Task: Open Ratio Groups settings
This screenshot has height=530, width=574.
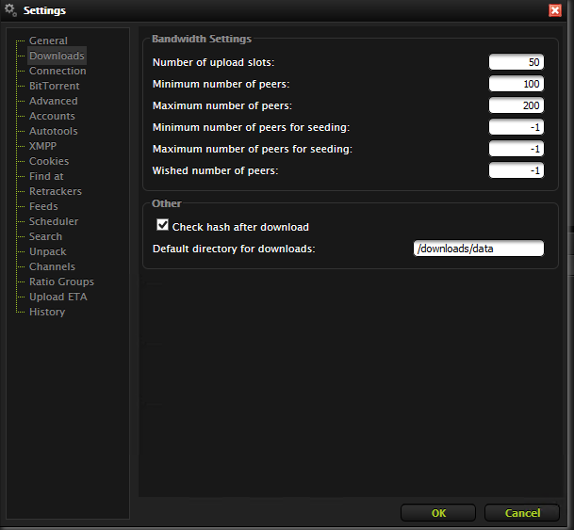Action: 61,281
